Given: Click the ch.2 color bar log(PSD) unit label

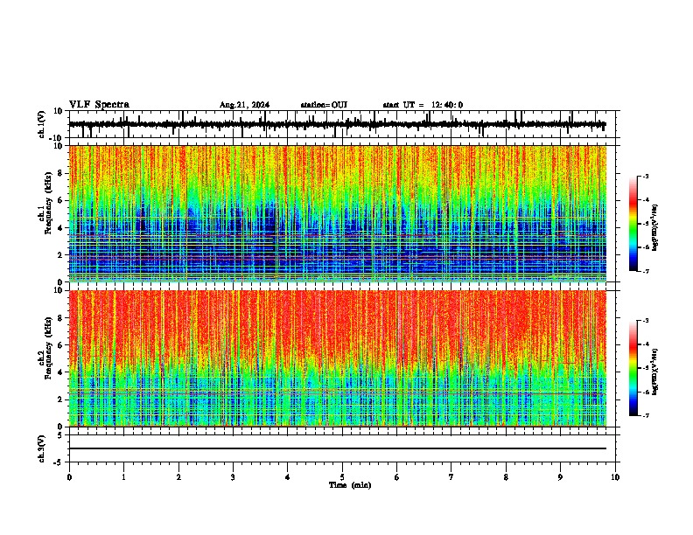Looking at the screenshot, I should pyautogui.click(x=655, y=372).
